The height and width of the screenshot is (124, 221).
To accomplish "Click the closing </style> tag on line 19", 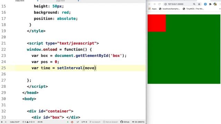I will pos(36,31).
